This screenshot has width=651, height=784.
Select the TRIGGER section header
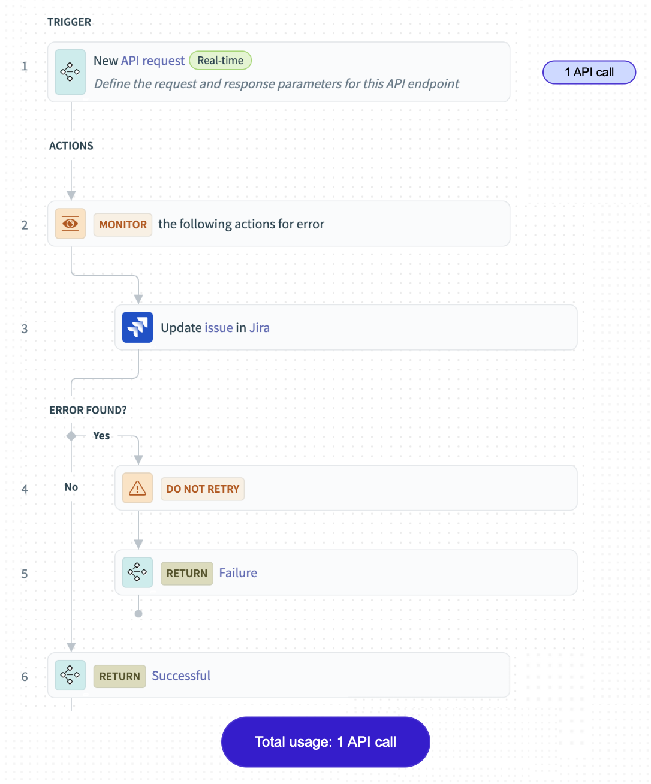pos(70,22)
